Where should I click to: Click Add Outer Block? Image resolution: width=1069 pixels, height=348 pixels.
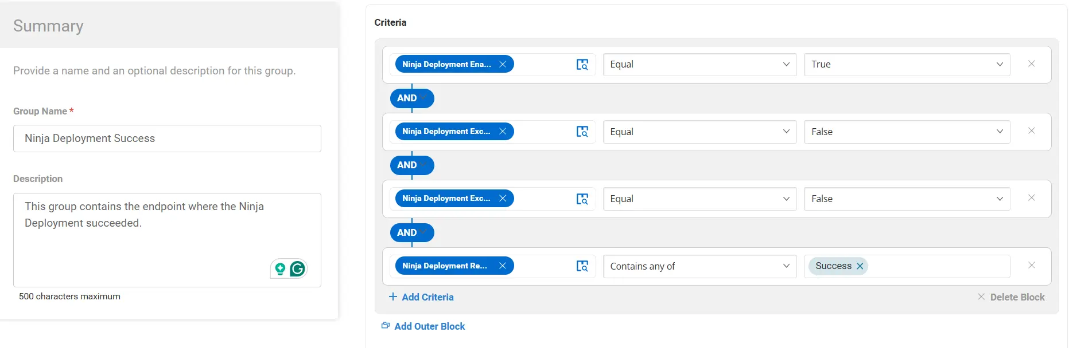423,326
